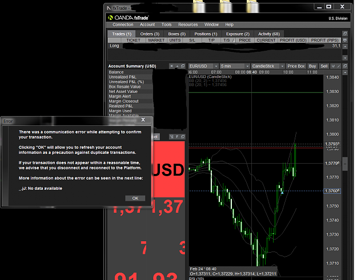The width and height of the screenshot is (357, 280).
Task: Click the OANDA fxTrade logo
Action: coord(129,18)
